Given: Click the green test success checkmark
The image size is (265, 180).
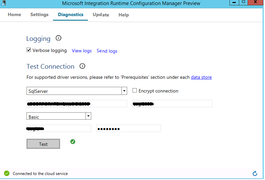Looking at the screenshot, I should click(x=73, y=141).
